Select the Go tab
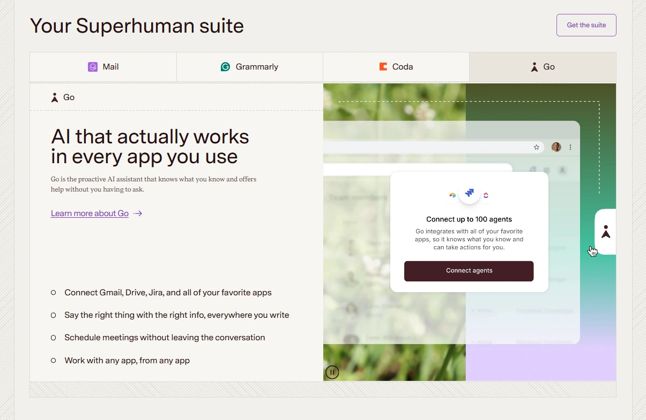 543,67
